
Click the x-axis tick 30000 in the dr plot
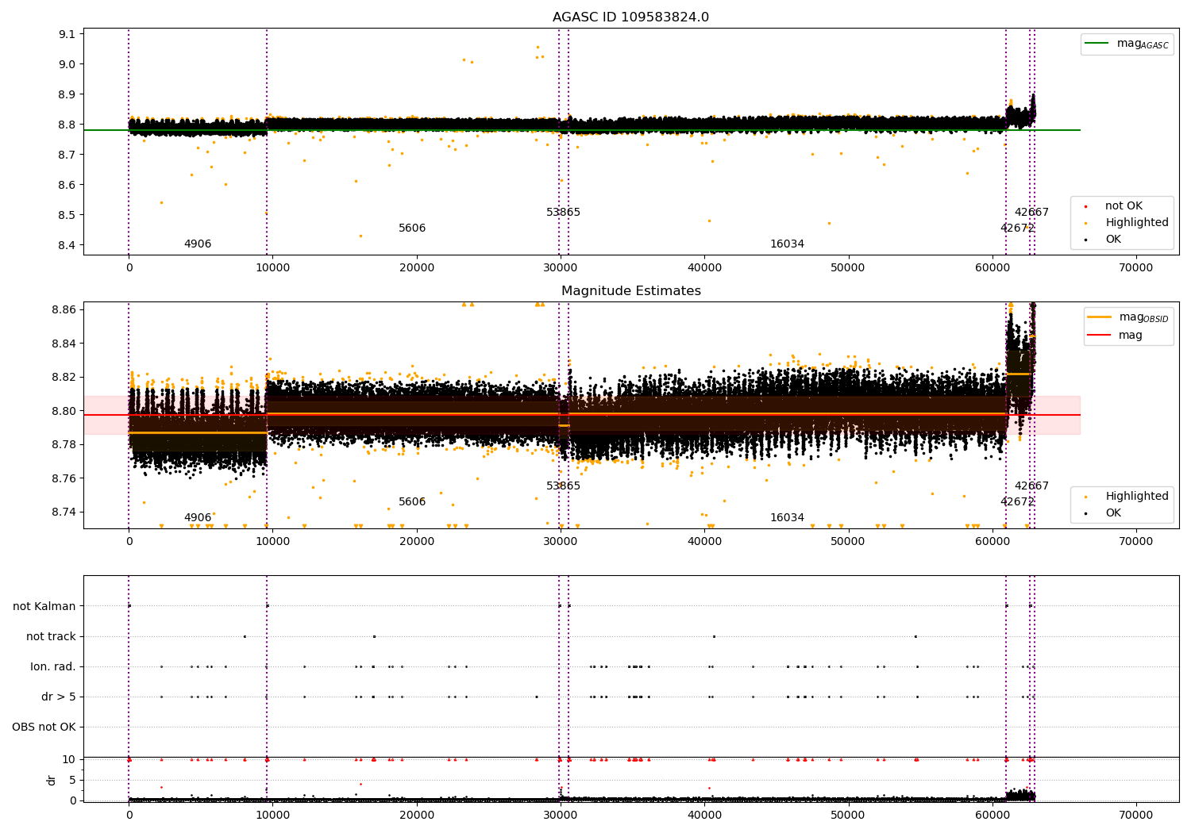(x=561, y=816)
